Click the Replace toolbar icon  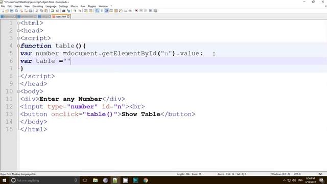click(68, 11)
